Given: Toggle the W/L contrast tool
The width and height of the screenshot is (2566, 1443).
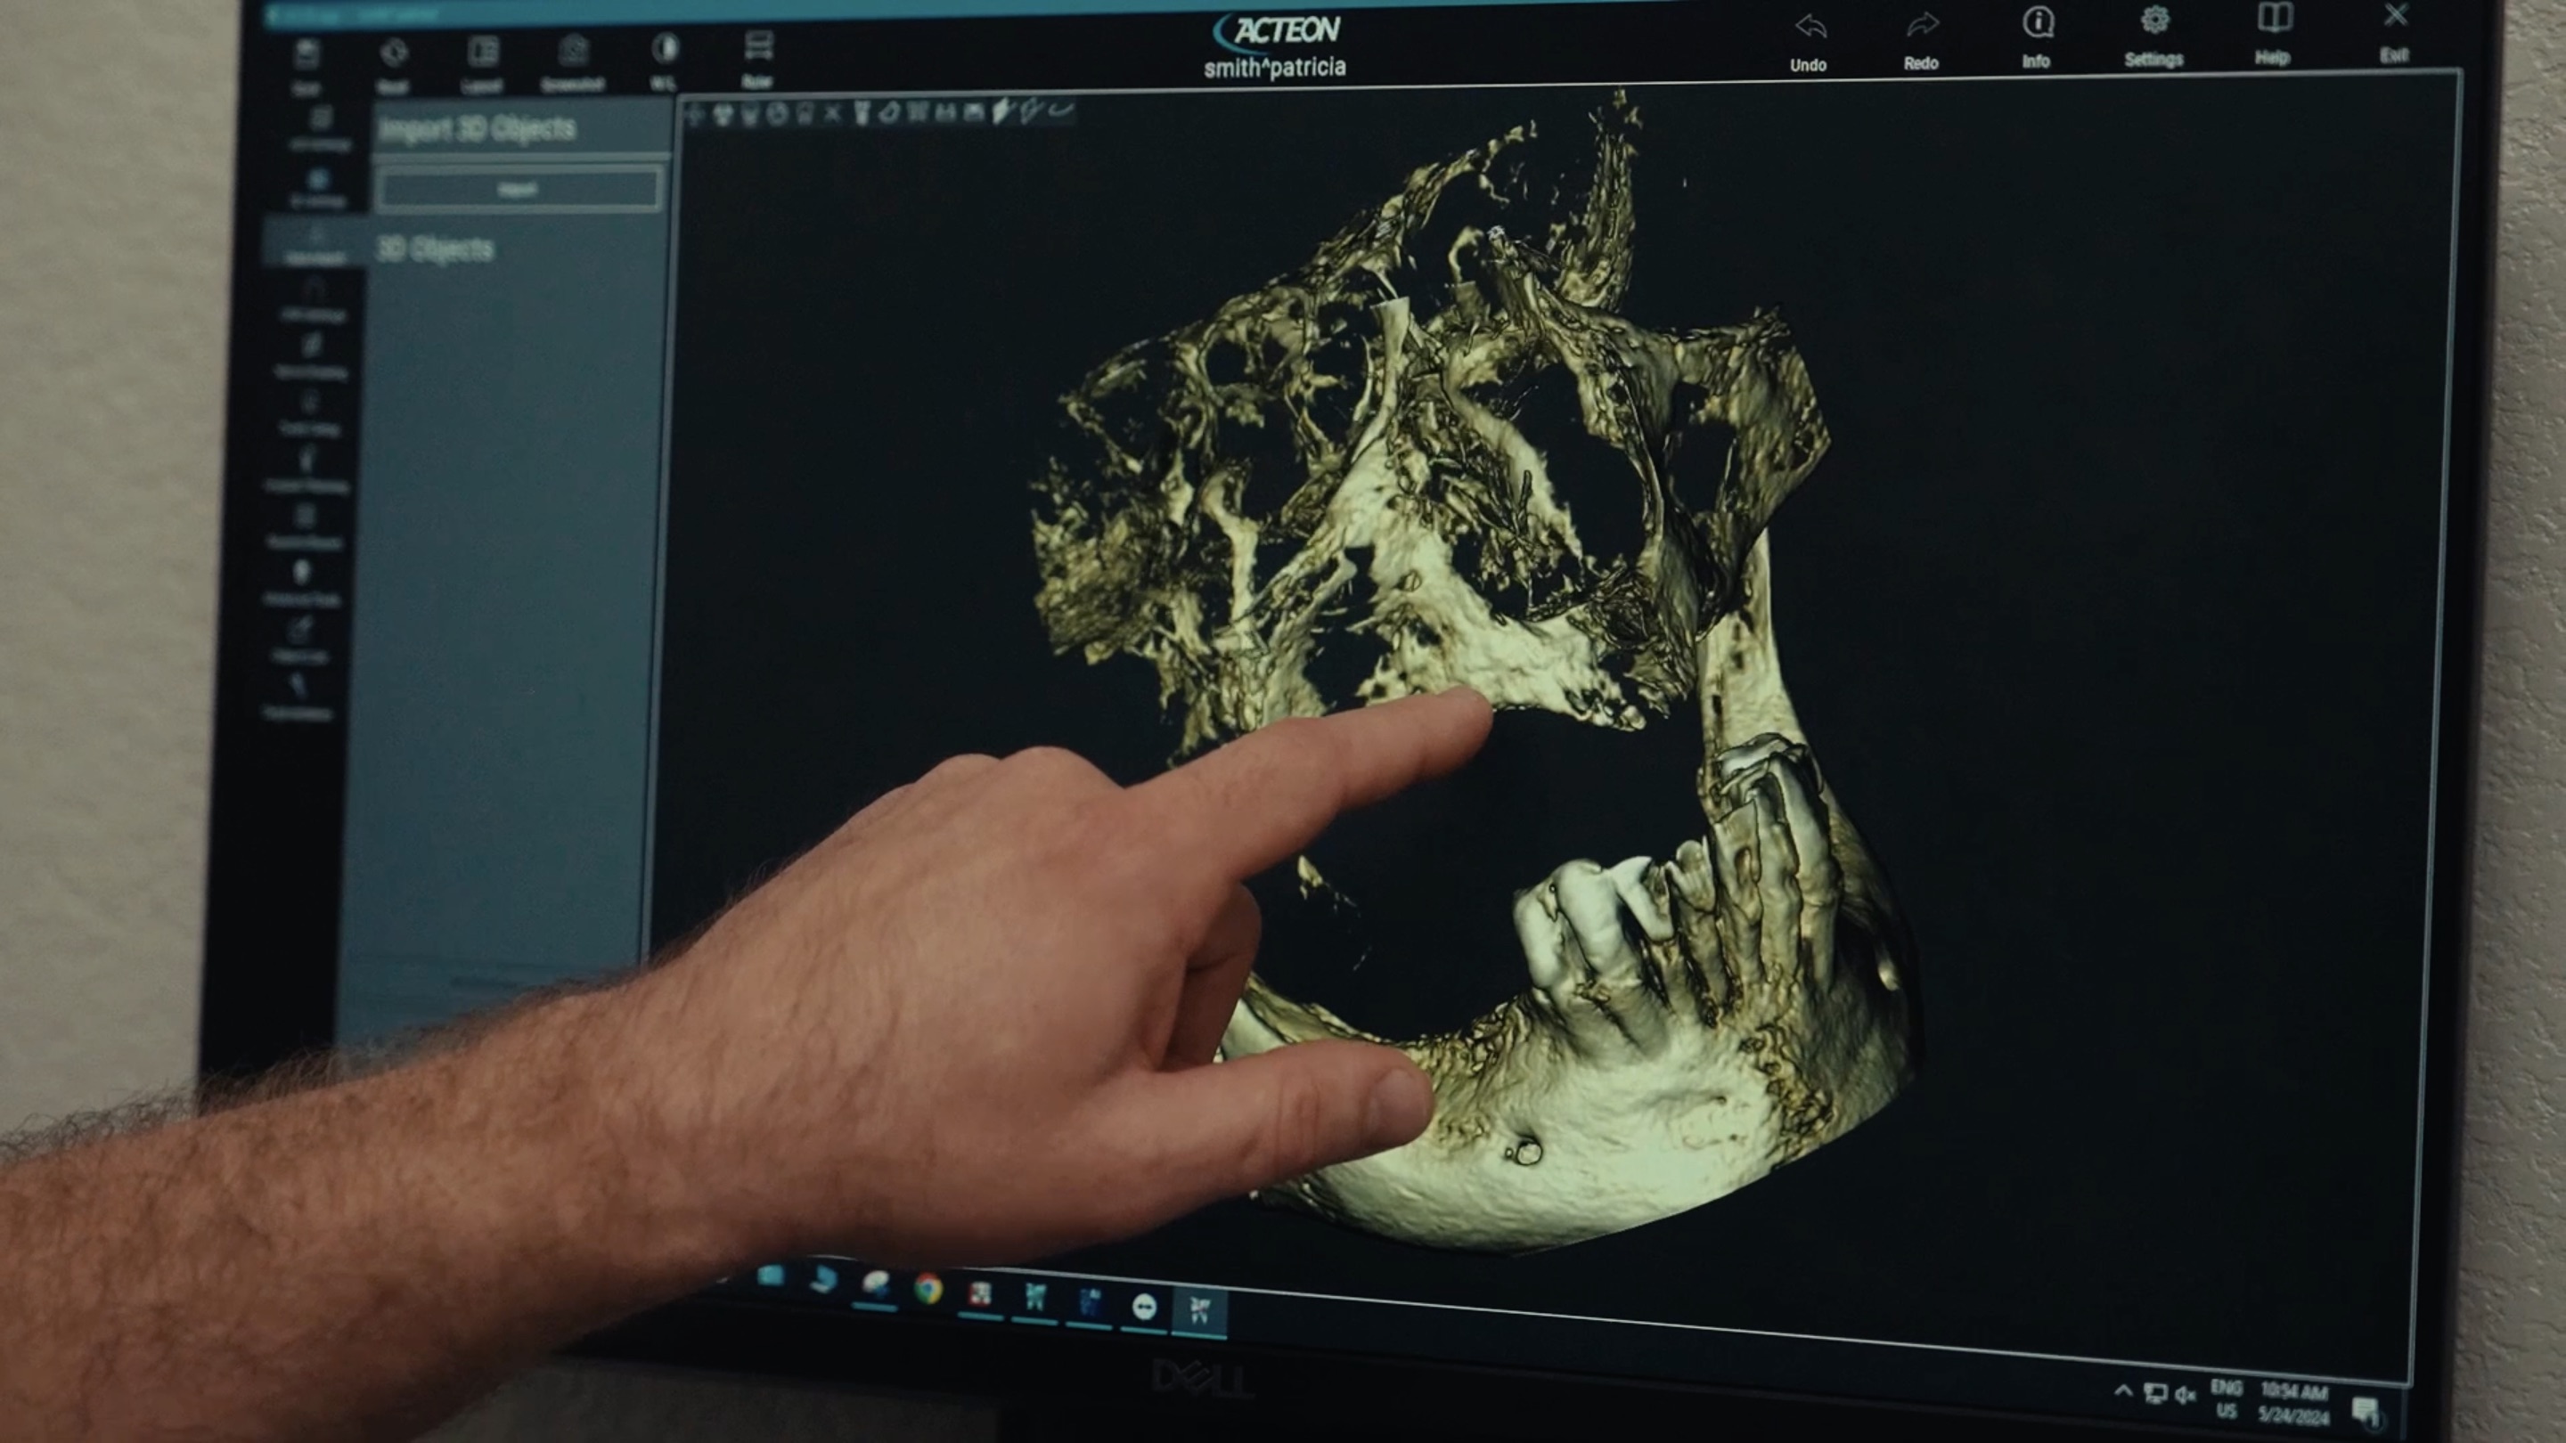Looking at the screenshot, I should click(x=665, y=49).
